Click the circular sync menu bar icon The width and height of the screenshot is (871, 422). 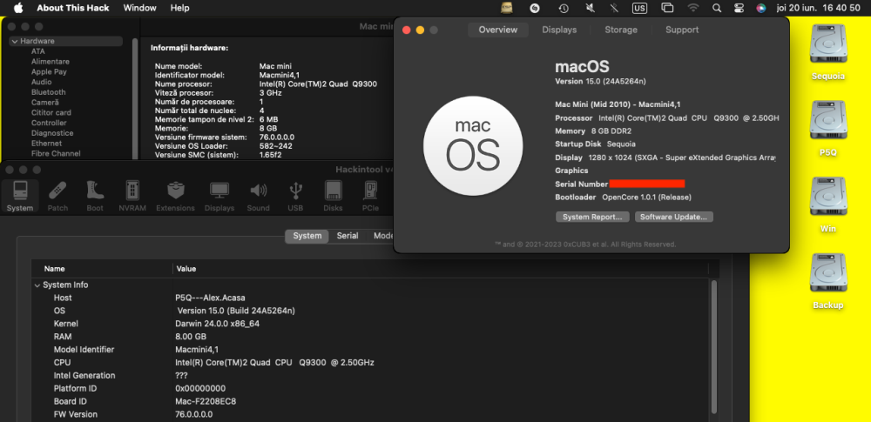point(535,8)
